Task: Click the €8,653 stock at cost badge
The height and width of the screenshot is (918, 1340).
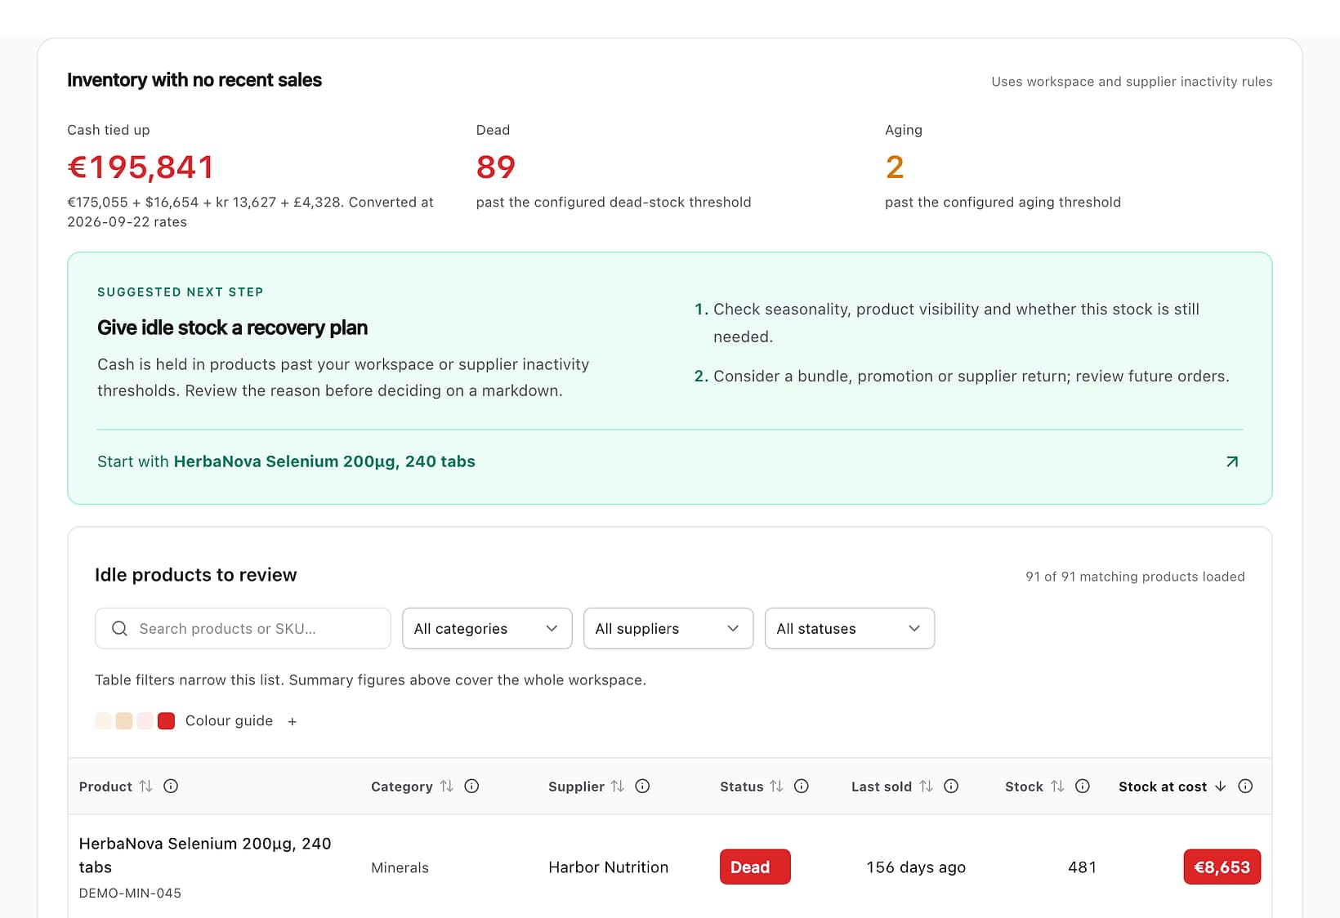Action: [x=1222, y=867]
